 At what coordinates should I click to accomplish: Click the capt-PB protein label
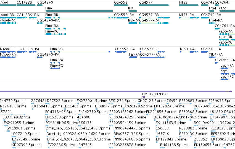[x=227, y=71]
